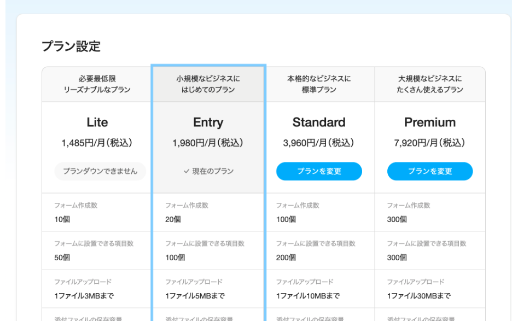
Task: Click フォームに設置できる項目数 label in Standard column
Action: 316,243
